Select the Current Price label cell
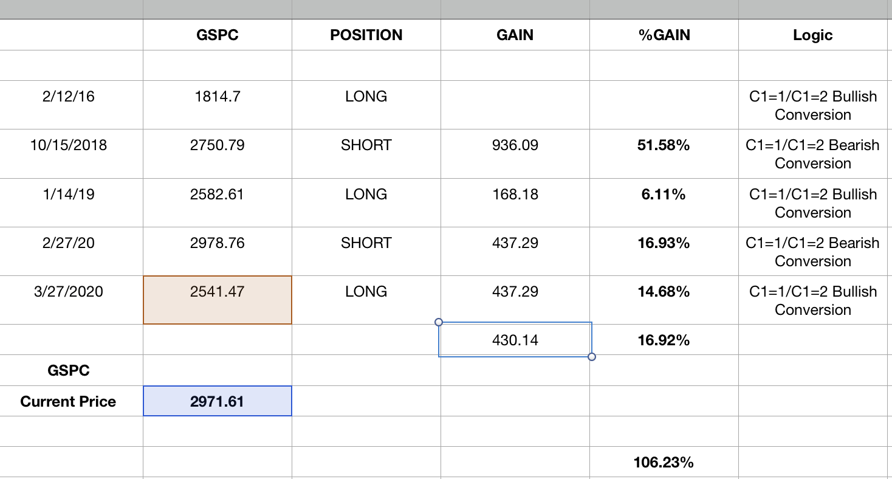Image resolution: width=892 pixels, height=479 pixels. click(x=69, y=401)
